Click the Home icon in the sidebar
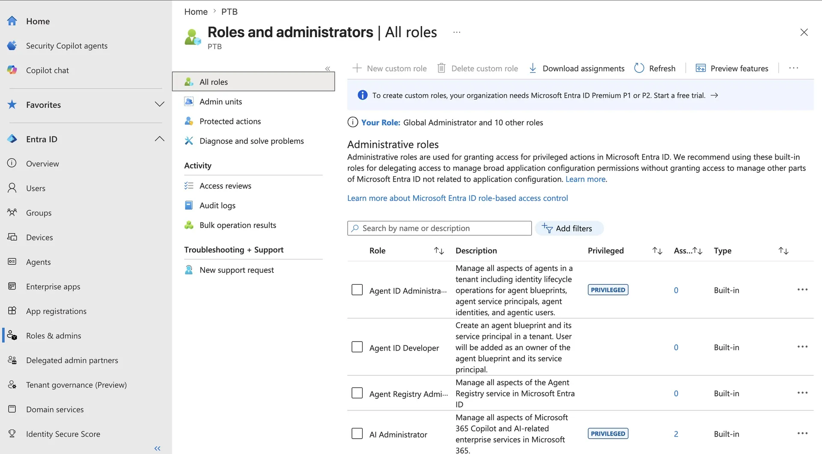The height and width of the screenshot is (454, 822). tap(12, 21)
